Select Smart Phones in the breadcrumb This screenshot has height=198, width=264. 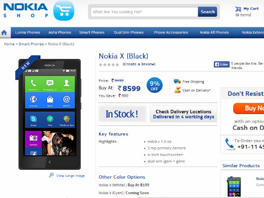tap(31, 44)
